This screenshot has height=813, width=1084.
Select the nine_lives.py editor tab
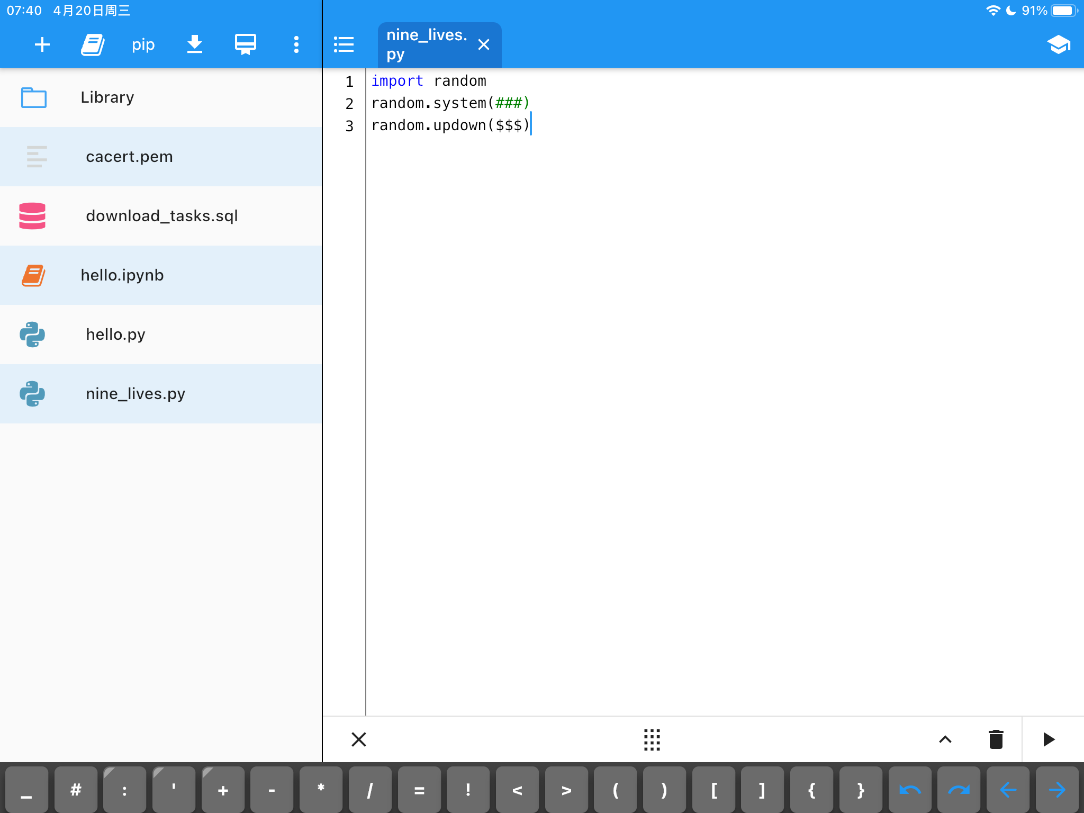click(426, 44)
